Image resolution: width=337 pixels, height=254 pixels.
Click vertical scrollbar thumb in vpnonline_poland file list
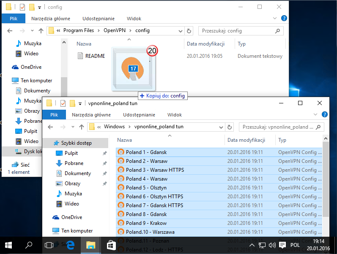coord(326,179)
